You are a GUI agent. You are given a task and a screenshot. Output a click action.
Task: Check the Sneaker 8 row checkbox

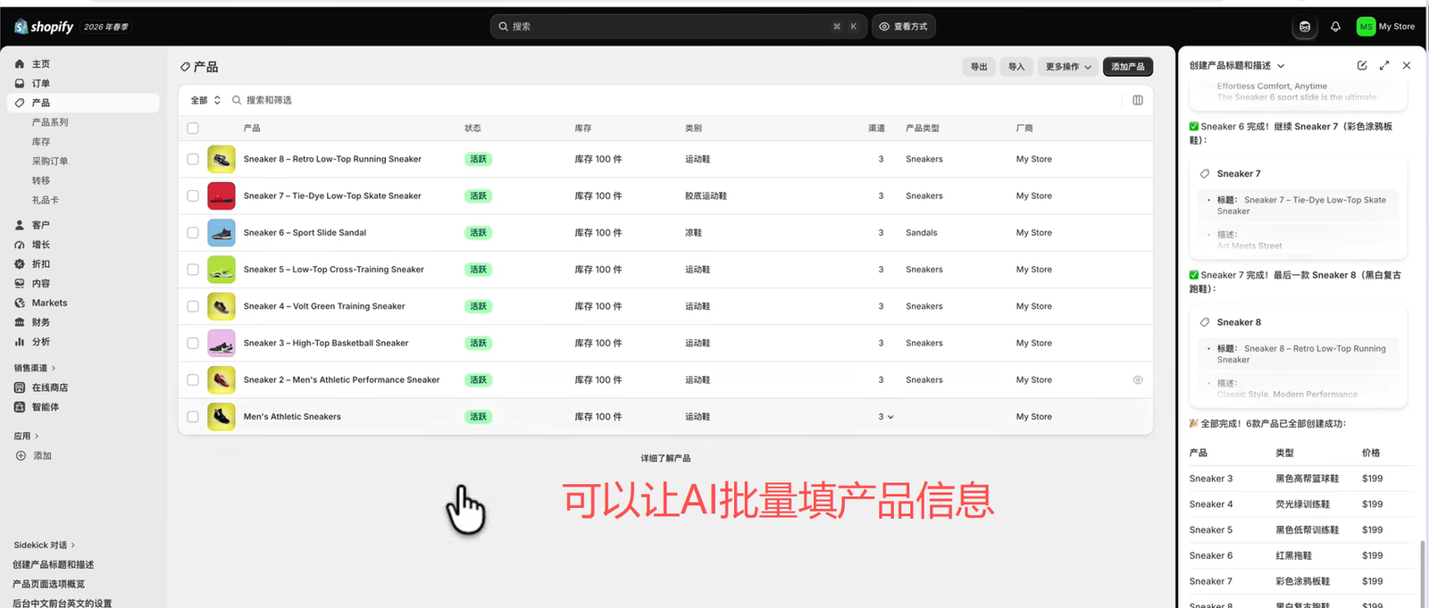point(193,159)
